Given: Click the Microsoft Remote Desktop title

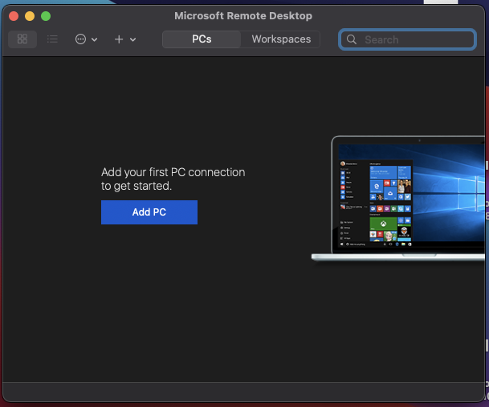Looking at the screenshot, I should [x=243, y=15].
